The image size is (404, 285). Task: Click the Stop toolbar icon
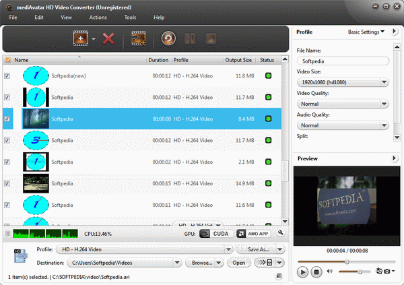tap(211, 38)
